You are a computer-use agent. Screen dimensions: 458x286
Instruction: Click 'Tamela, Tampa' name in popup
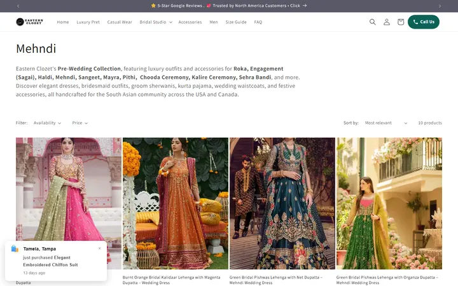point(39,249)
